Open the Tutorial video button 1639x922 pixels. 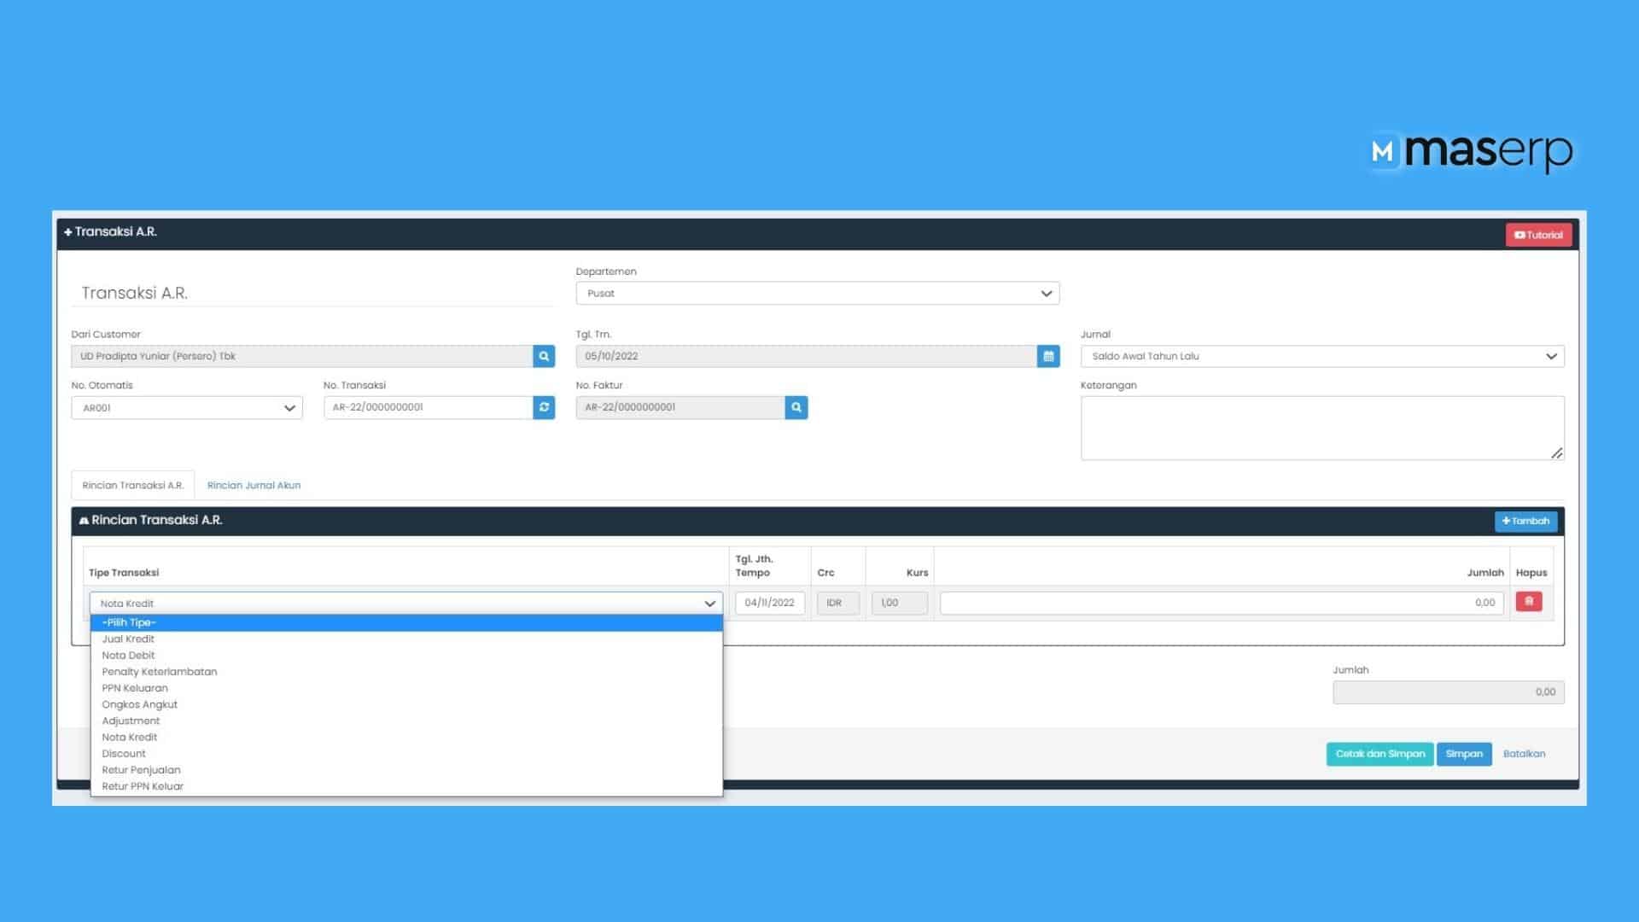click(x=1538, y=235)
